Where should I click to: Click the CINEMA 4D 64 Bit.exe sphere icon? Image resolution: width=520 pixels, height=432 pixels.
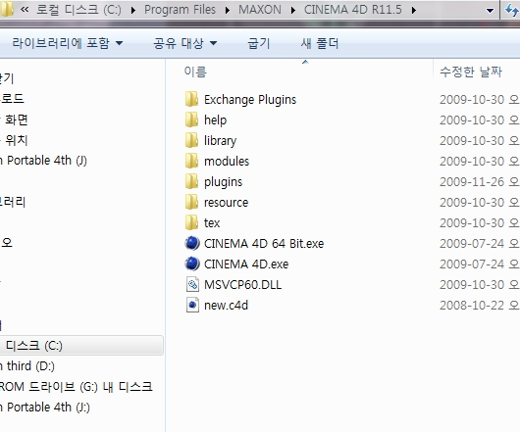tap(192, 243)
